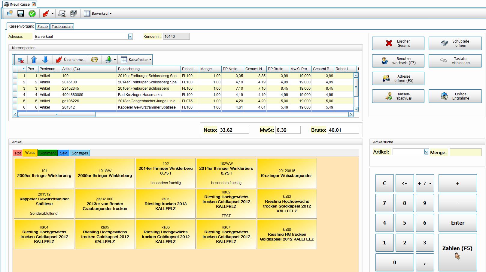
Task: Click the red arrow transfer icon in top toolbar
Action: (46, 13)
